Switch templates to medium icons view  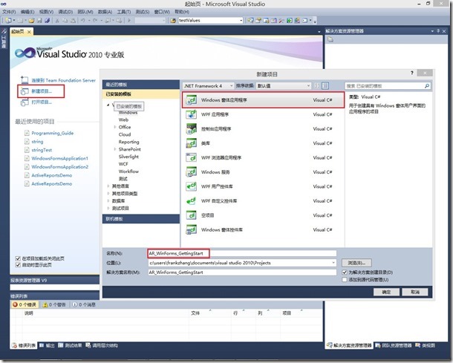pos(325,86)
